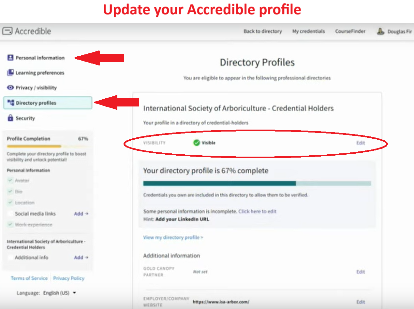Viewport: 414px width, 309px height.
Task: Follow the 'Click here to edit' link
Action: [x=258, y=211]
